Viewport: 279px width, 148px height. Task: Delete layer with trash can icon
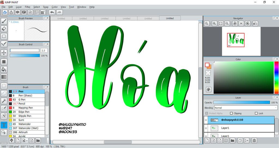pyautogui.click(x=254, y=141)
